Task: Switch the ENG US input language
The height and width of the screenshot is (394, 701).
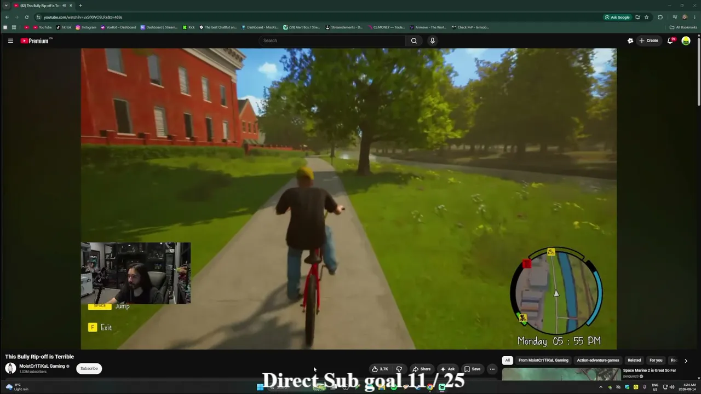Action: point(655,387)
